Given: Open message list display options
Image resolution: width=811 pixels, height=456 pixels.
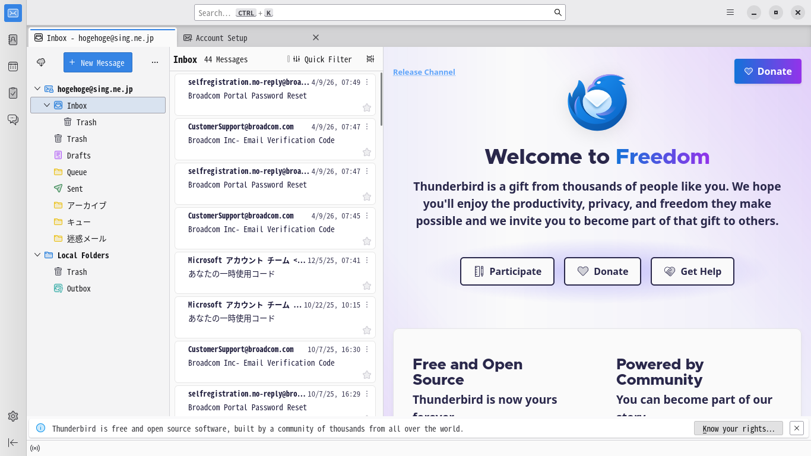Looking at the screenshot, I should (370, 59).
